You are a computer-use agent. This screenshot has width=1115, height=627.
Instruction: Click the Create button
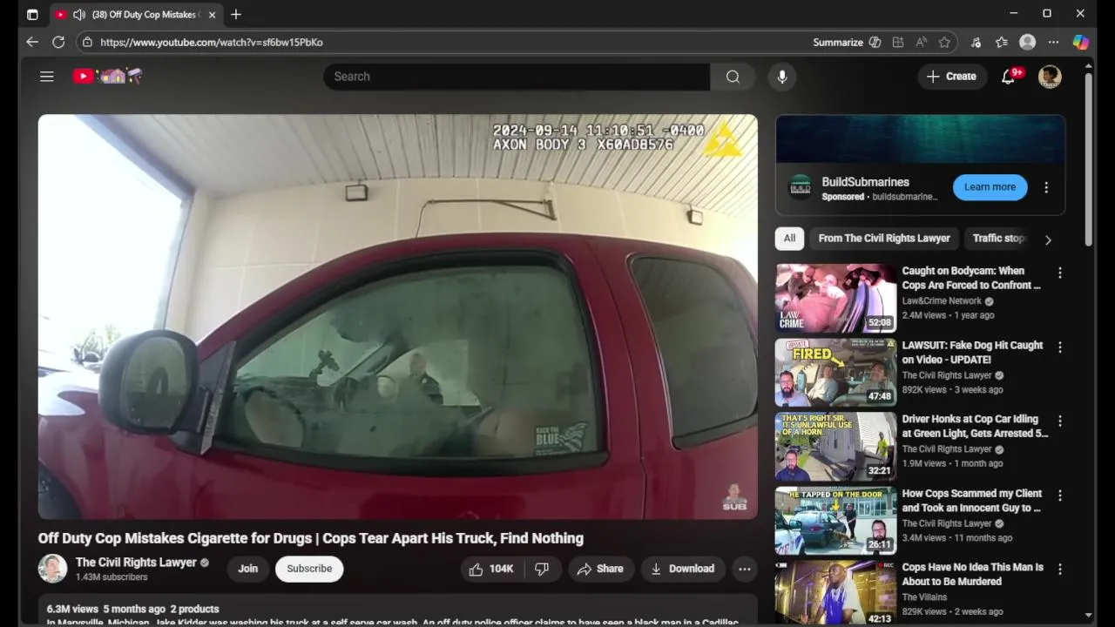(x=951, y=77)
